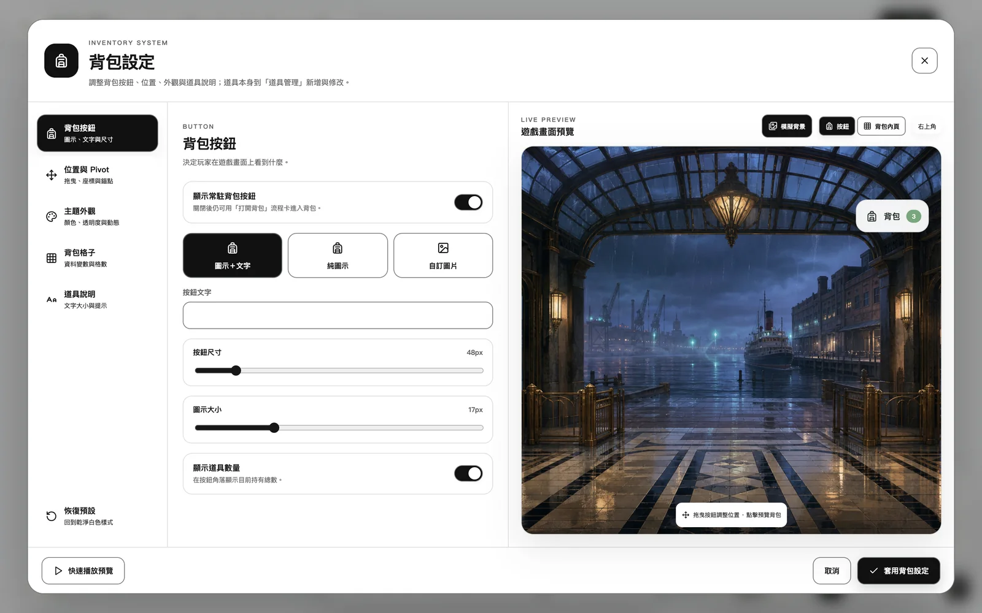Viewport: 982px width, 613px height.
Task: Click the backpack icon on preview button
Action: [872, 216]
